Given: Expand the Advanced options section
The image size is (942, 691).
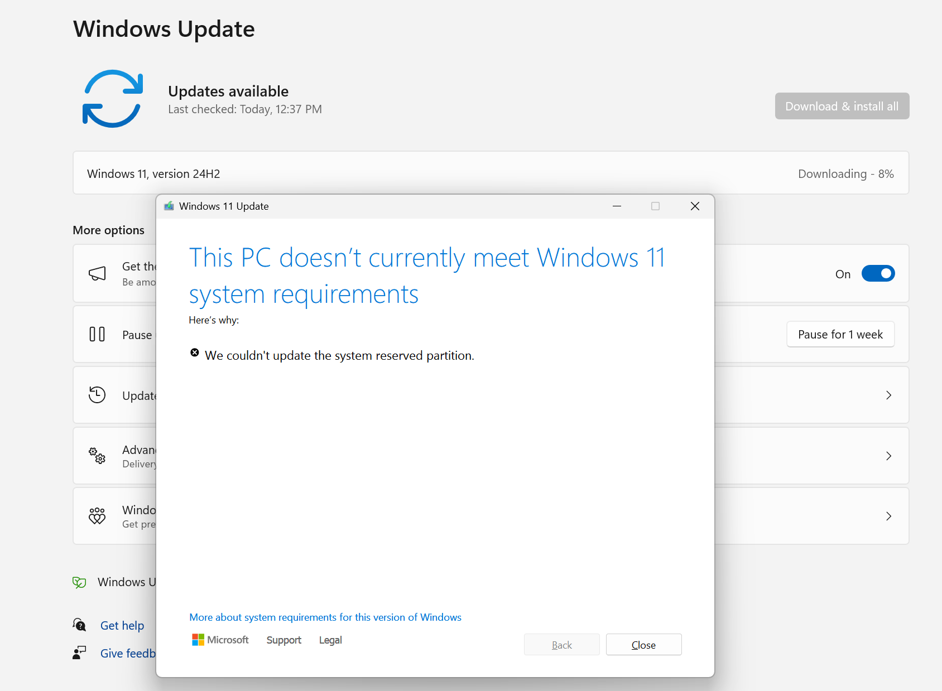Looking at the screenshot, I should pyautogui.click(x=888, y=456).
